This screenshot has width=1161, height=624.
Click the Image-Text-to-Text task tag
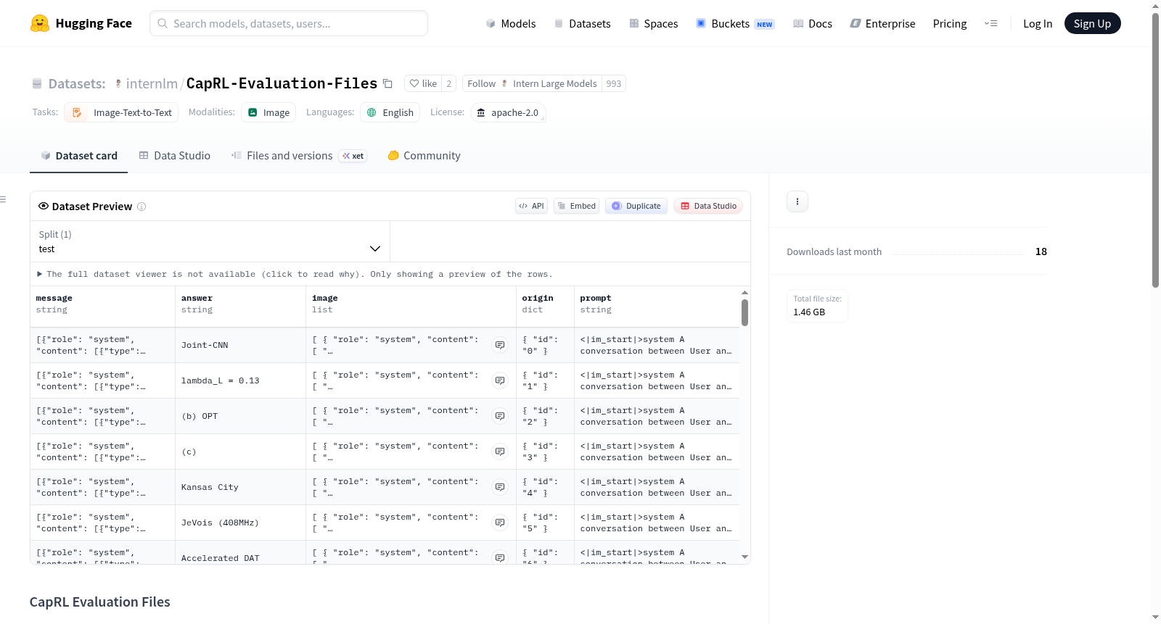(x=122, y=112)
